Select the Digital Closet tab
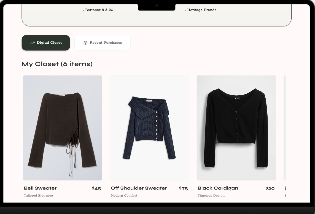 pyautogui.click(x=46, y=43)
